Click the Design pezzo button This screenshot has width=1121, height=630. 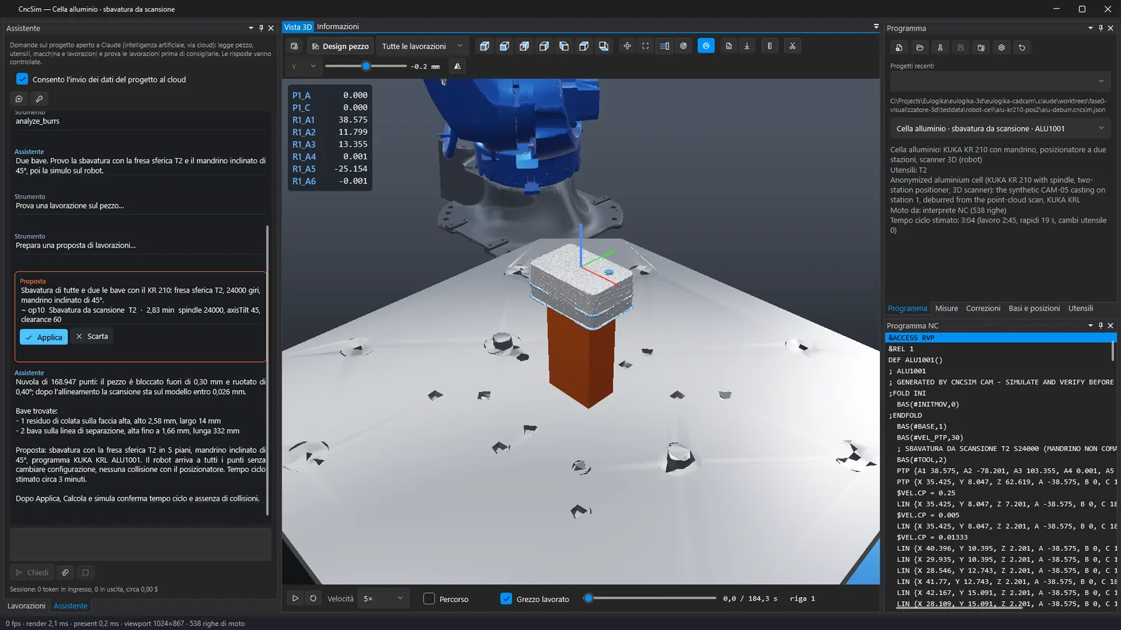pyautogui.click(x=340, y=46)
